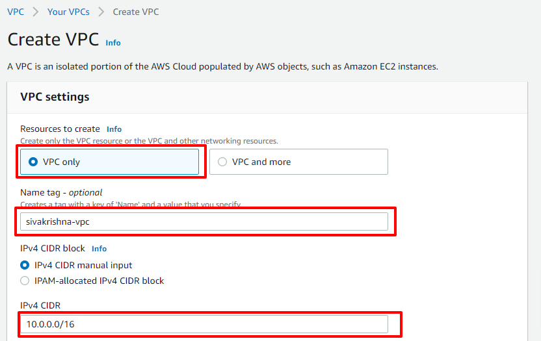Select IPv4 CIDR manual input radio
The image size is (541, 341).
[x=25, y=265]
